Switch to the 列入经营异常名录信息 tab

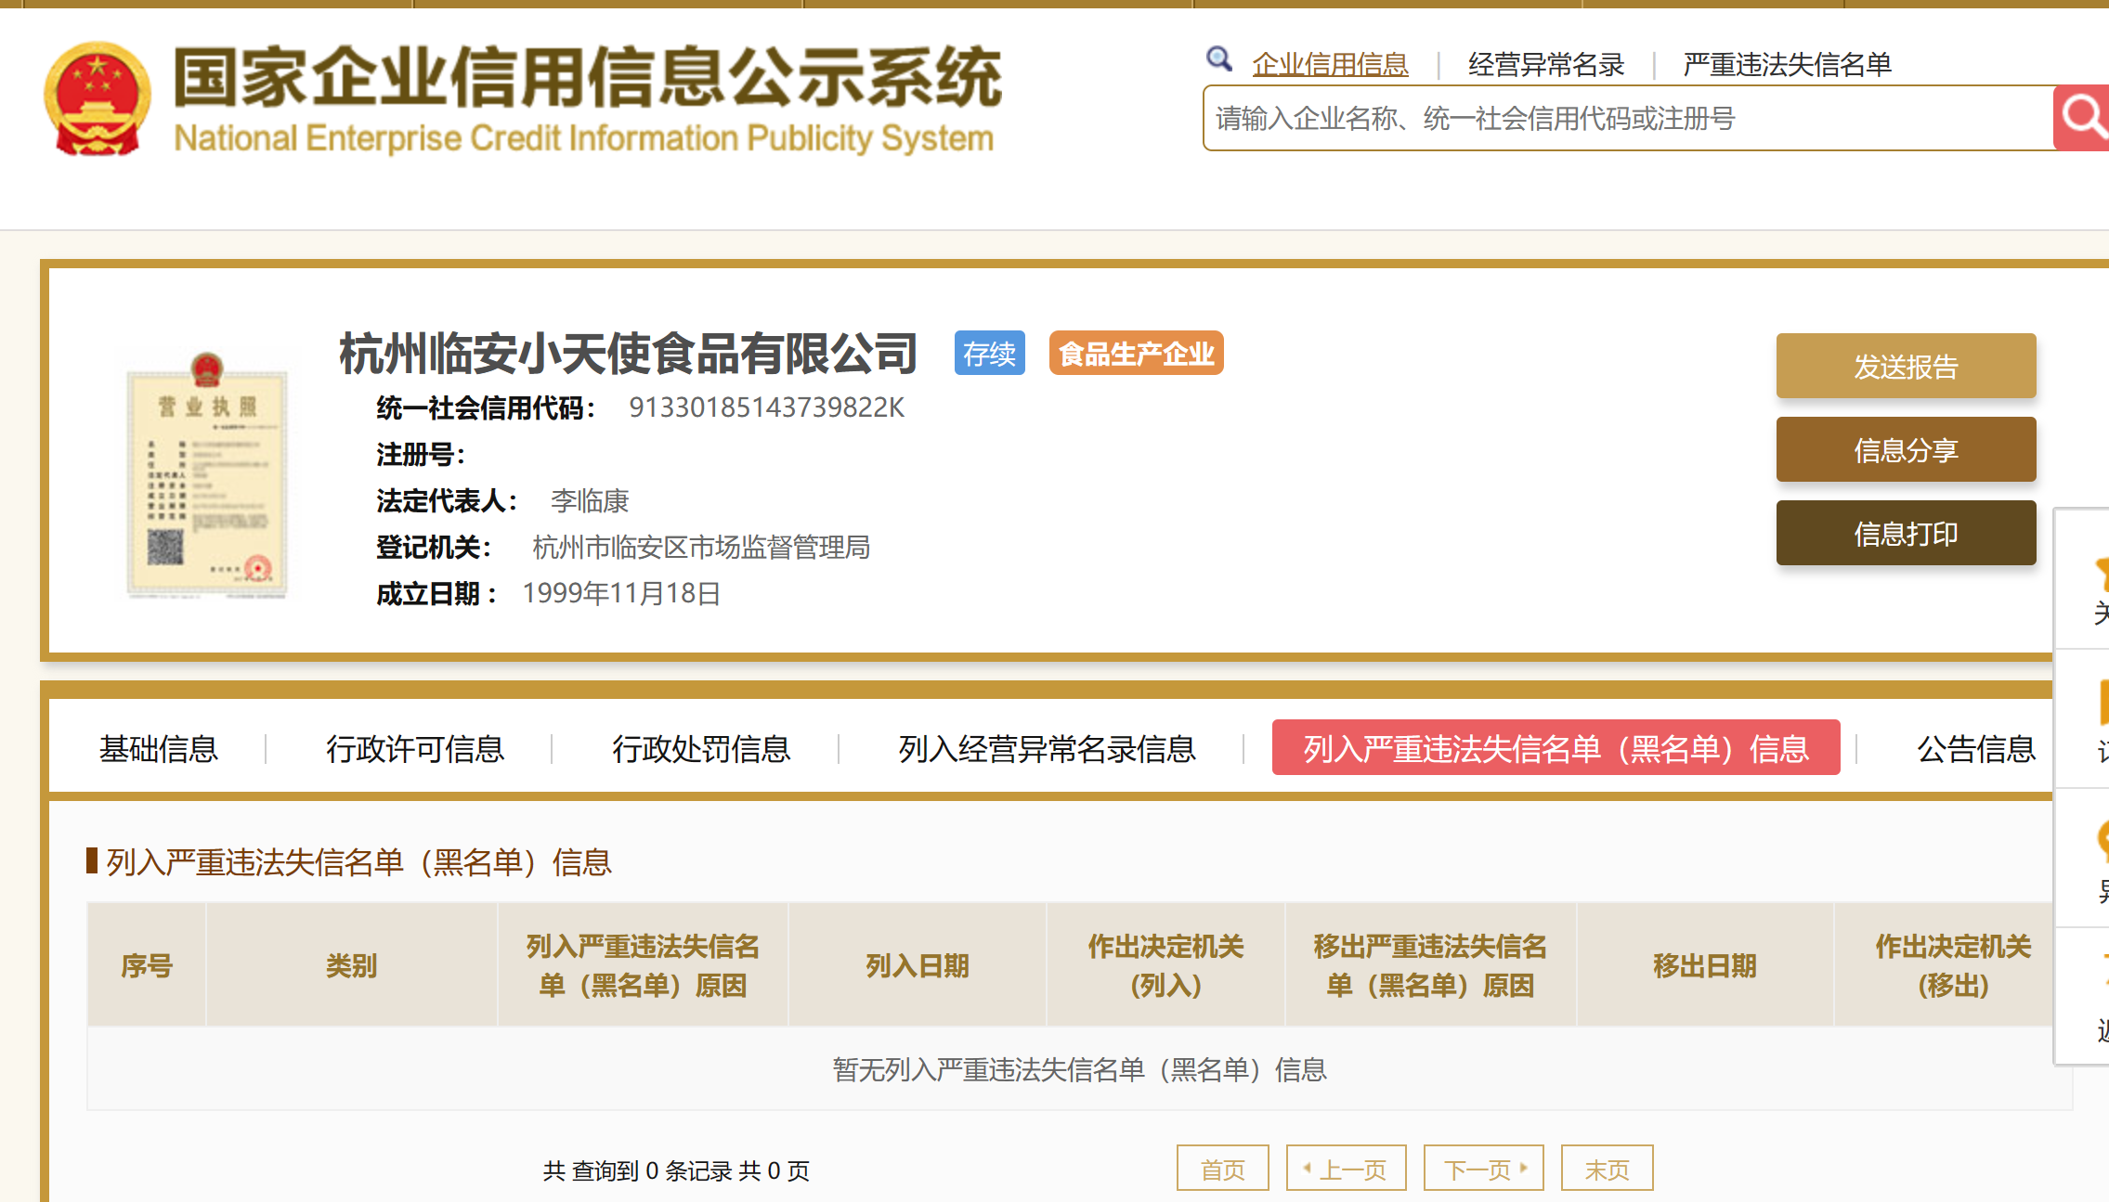[1047, 748]
